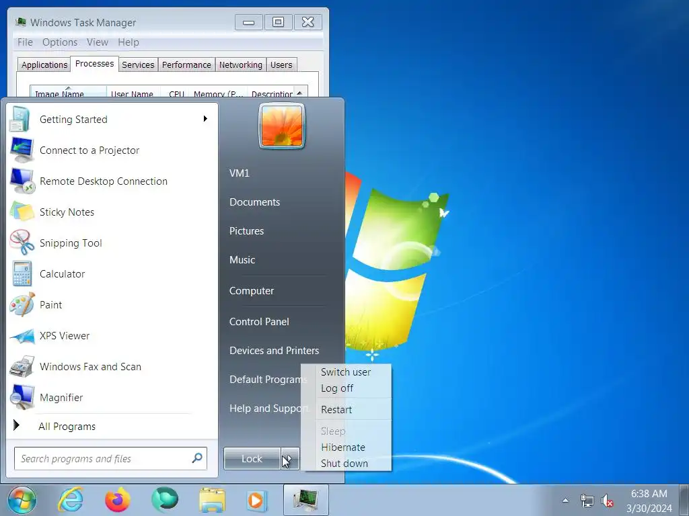Switch to Performance tab in Task Manager
689x516 pixels.
[x=186, y=65]
